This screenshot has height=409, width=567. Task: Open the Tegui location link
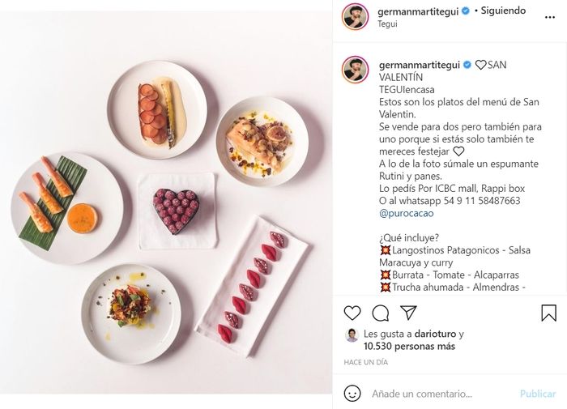coord(387,23)
